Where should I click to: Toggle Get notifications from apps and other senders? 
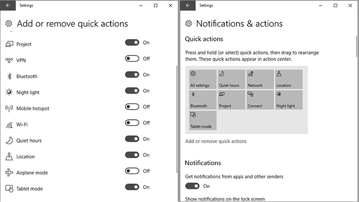coord(192,186)
